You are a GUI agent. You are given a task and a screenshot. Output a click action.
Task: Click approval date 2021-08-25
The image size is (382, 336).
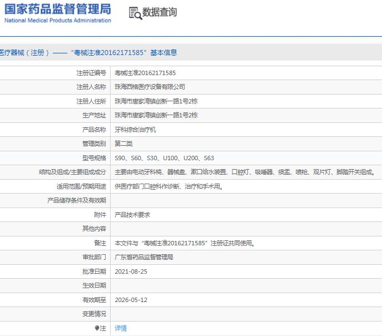(x=131, y=271)
